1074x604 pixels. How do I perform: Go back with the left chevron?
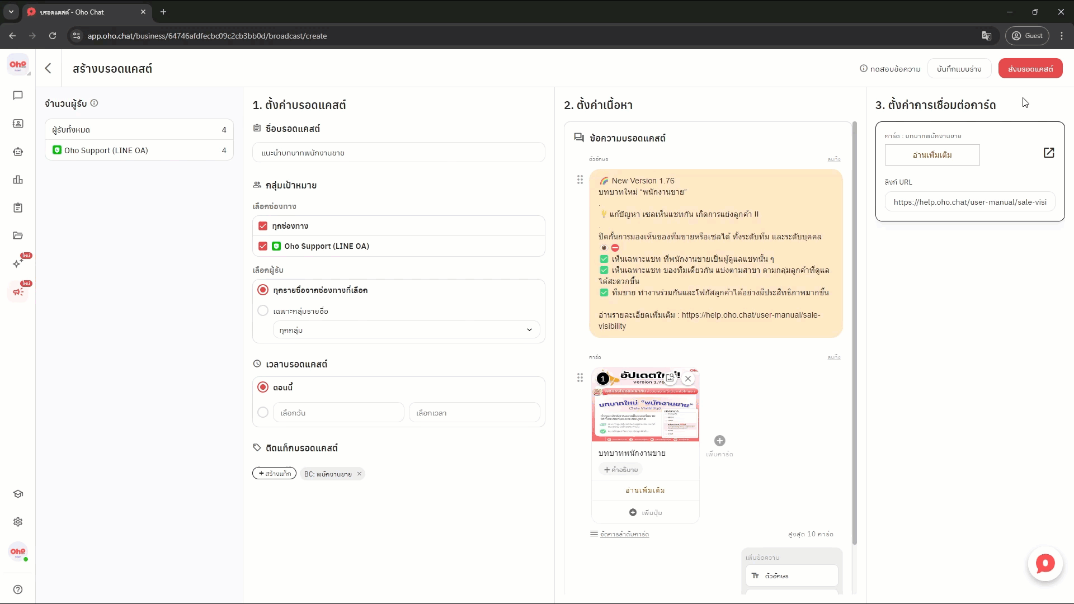(48, 68)
